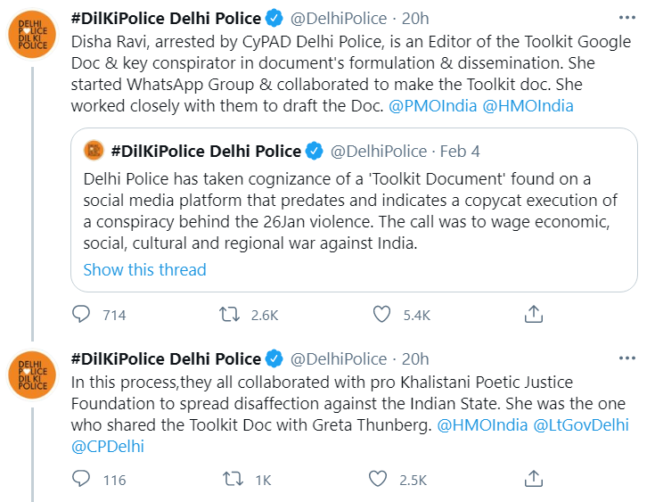Like the tweet with 5.4K likes

pyautogui.click(x=381, y=314)
